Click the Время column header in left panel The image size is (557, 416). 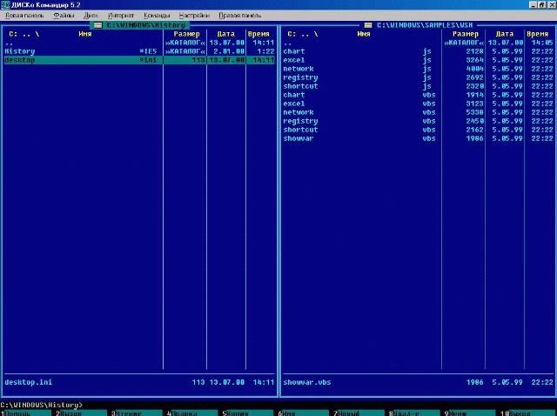pos(258,34)
